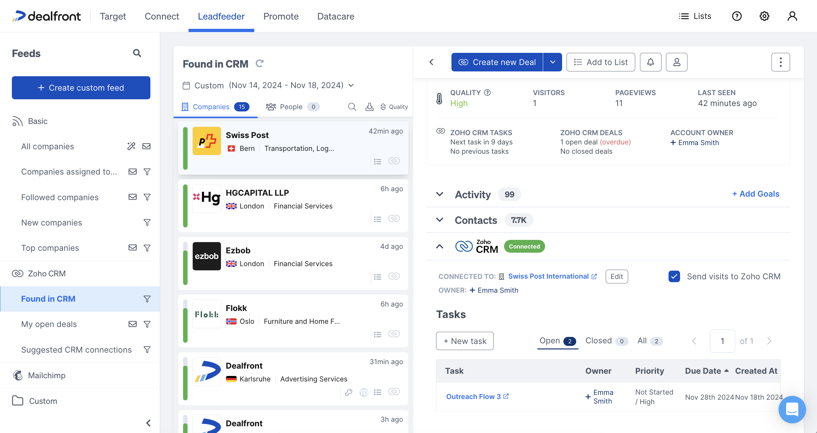The height and width of the screenshot is (433, 817).
Task: Open the visit list icon on the Ezbob card
Action: tap(377, 276)
